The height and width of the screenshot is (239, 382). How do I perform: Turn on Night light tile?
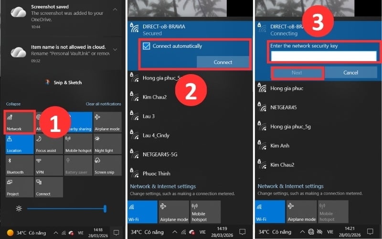(107, 144)
